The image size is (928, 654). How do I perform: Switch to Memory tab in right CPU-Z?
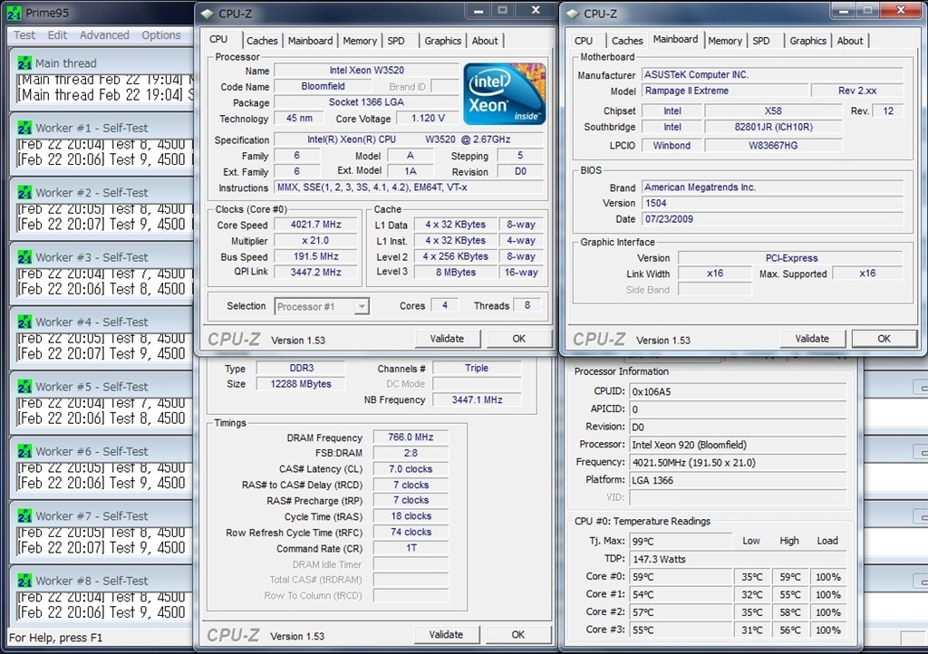725,40
